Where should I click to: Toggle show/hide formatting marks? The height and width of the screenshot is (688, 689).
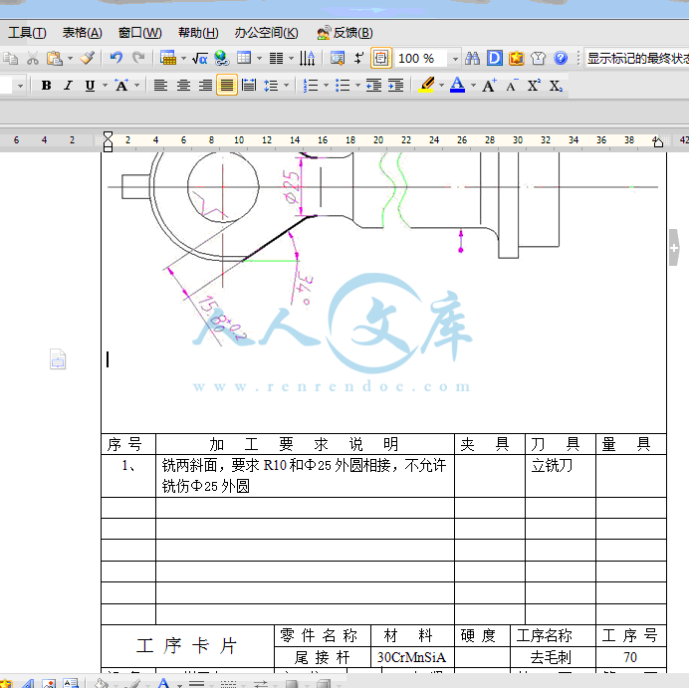(359, 58)
